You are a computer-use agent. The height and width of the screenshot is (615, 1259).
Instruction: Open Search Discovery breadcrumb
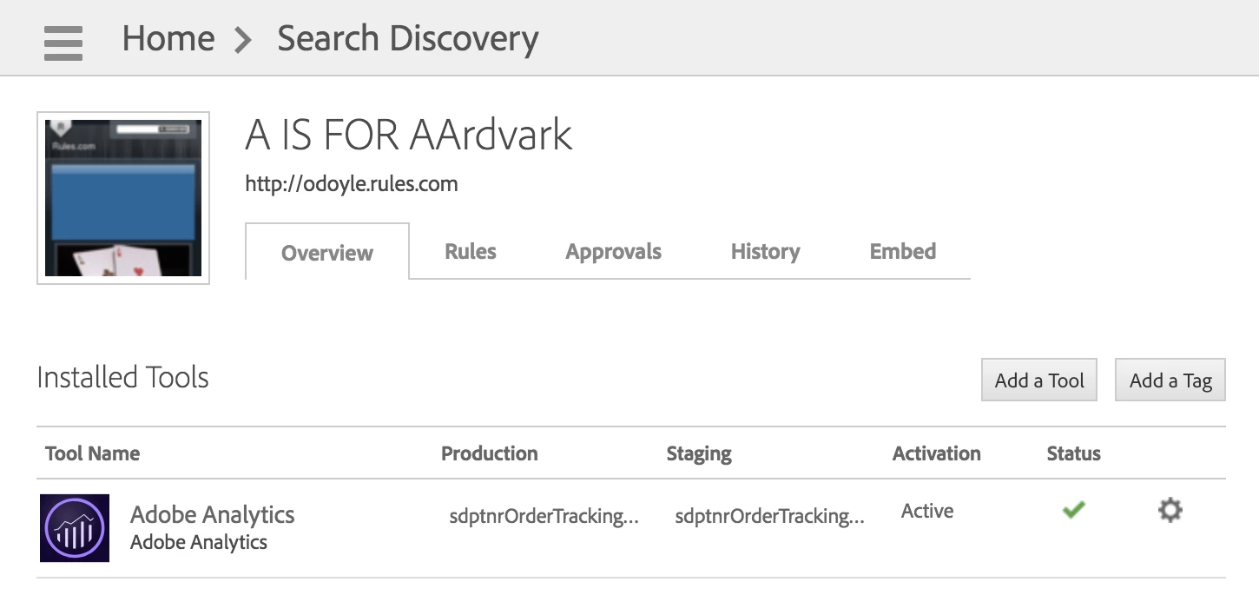408,38
